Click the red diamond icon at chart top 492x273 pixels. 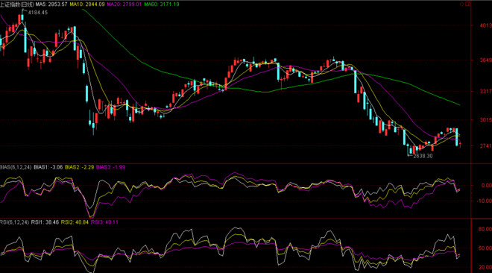[461, 4]
